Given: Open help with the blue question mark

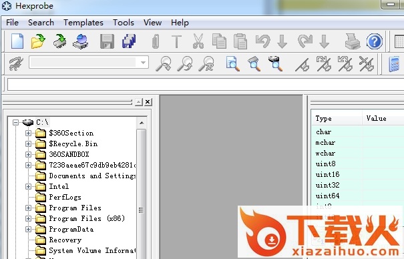Looking at the screenshot, I should click(375, 41).
